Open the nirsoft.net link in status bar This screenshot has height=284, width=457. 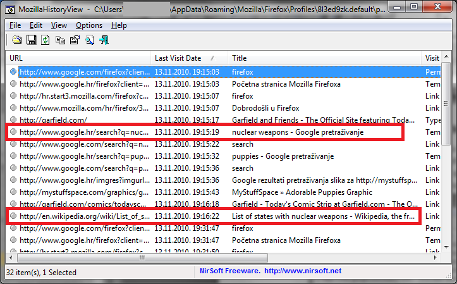pos(302,271)
